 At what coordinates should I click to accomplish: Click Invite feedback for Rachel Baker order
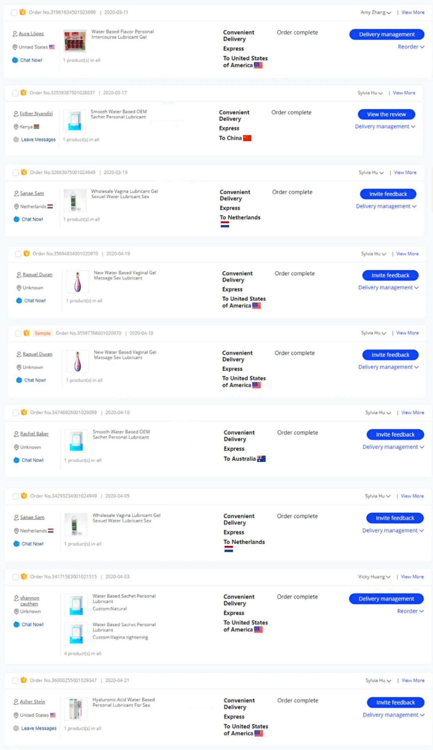click(395, 434)
